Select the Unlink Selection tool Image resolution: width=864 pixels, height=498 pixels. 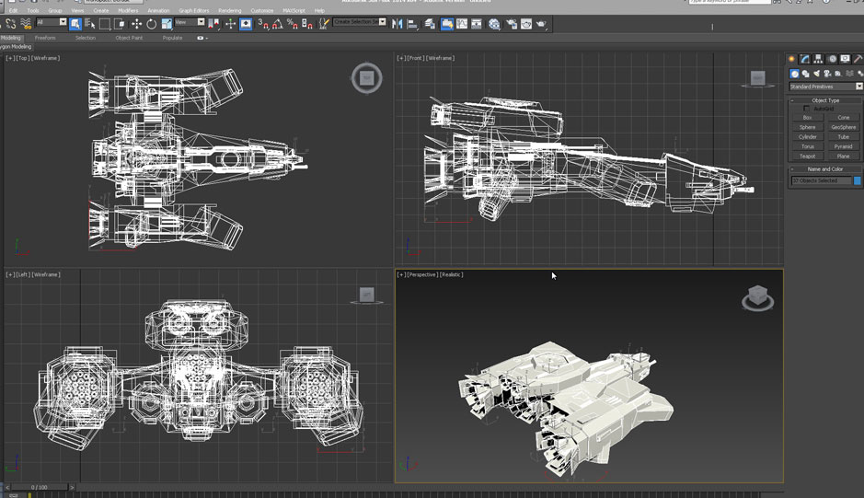pyautogui.click(x=10, y=23)
